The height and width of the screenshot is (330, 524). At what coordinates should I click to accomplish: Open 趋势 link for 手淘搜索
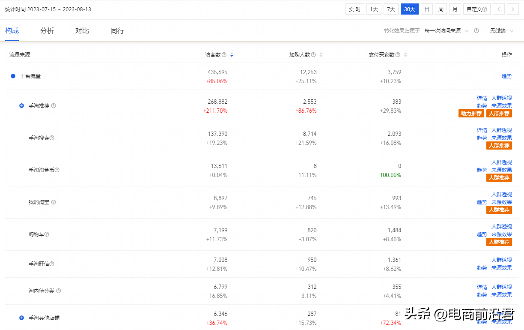tap(482, 138)
